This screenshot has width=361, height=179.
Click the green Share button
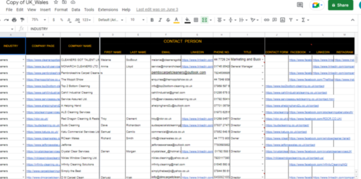tap(340, 5)
